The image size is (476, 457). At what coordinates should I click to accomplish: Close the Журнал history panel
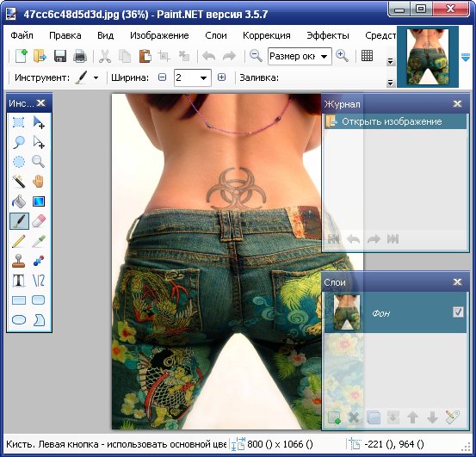click(x=457, y=104)
